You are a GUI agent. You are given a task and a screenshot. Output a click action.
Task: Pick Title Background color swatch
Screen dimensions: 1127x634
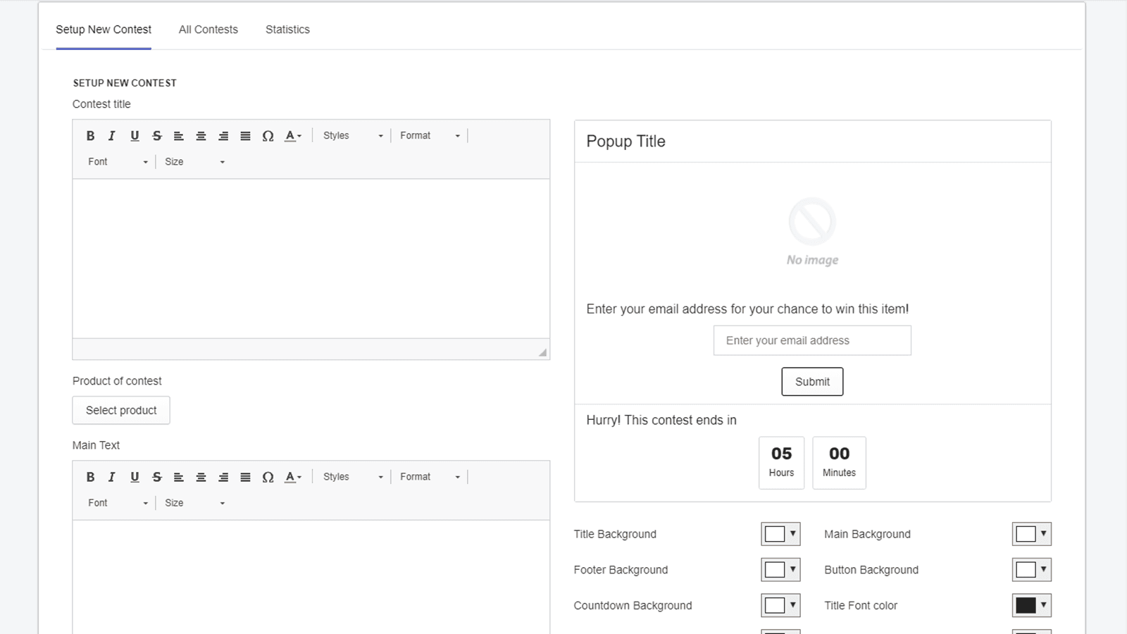[780, 534]
